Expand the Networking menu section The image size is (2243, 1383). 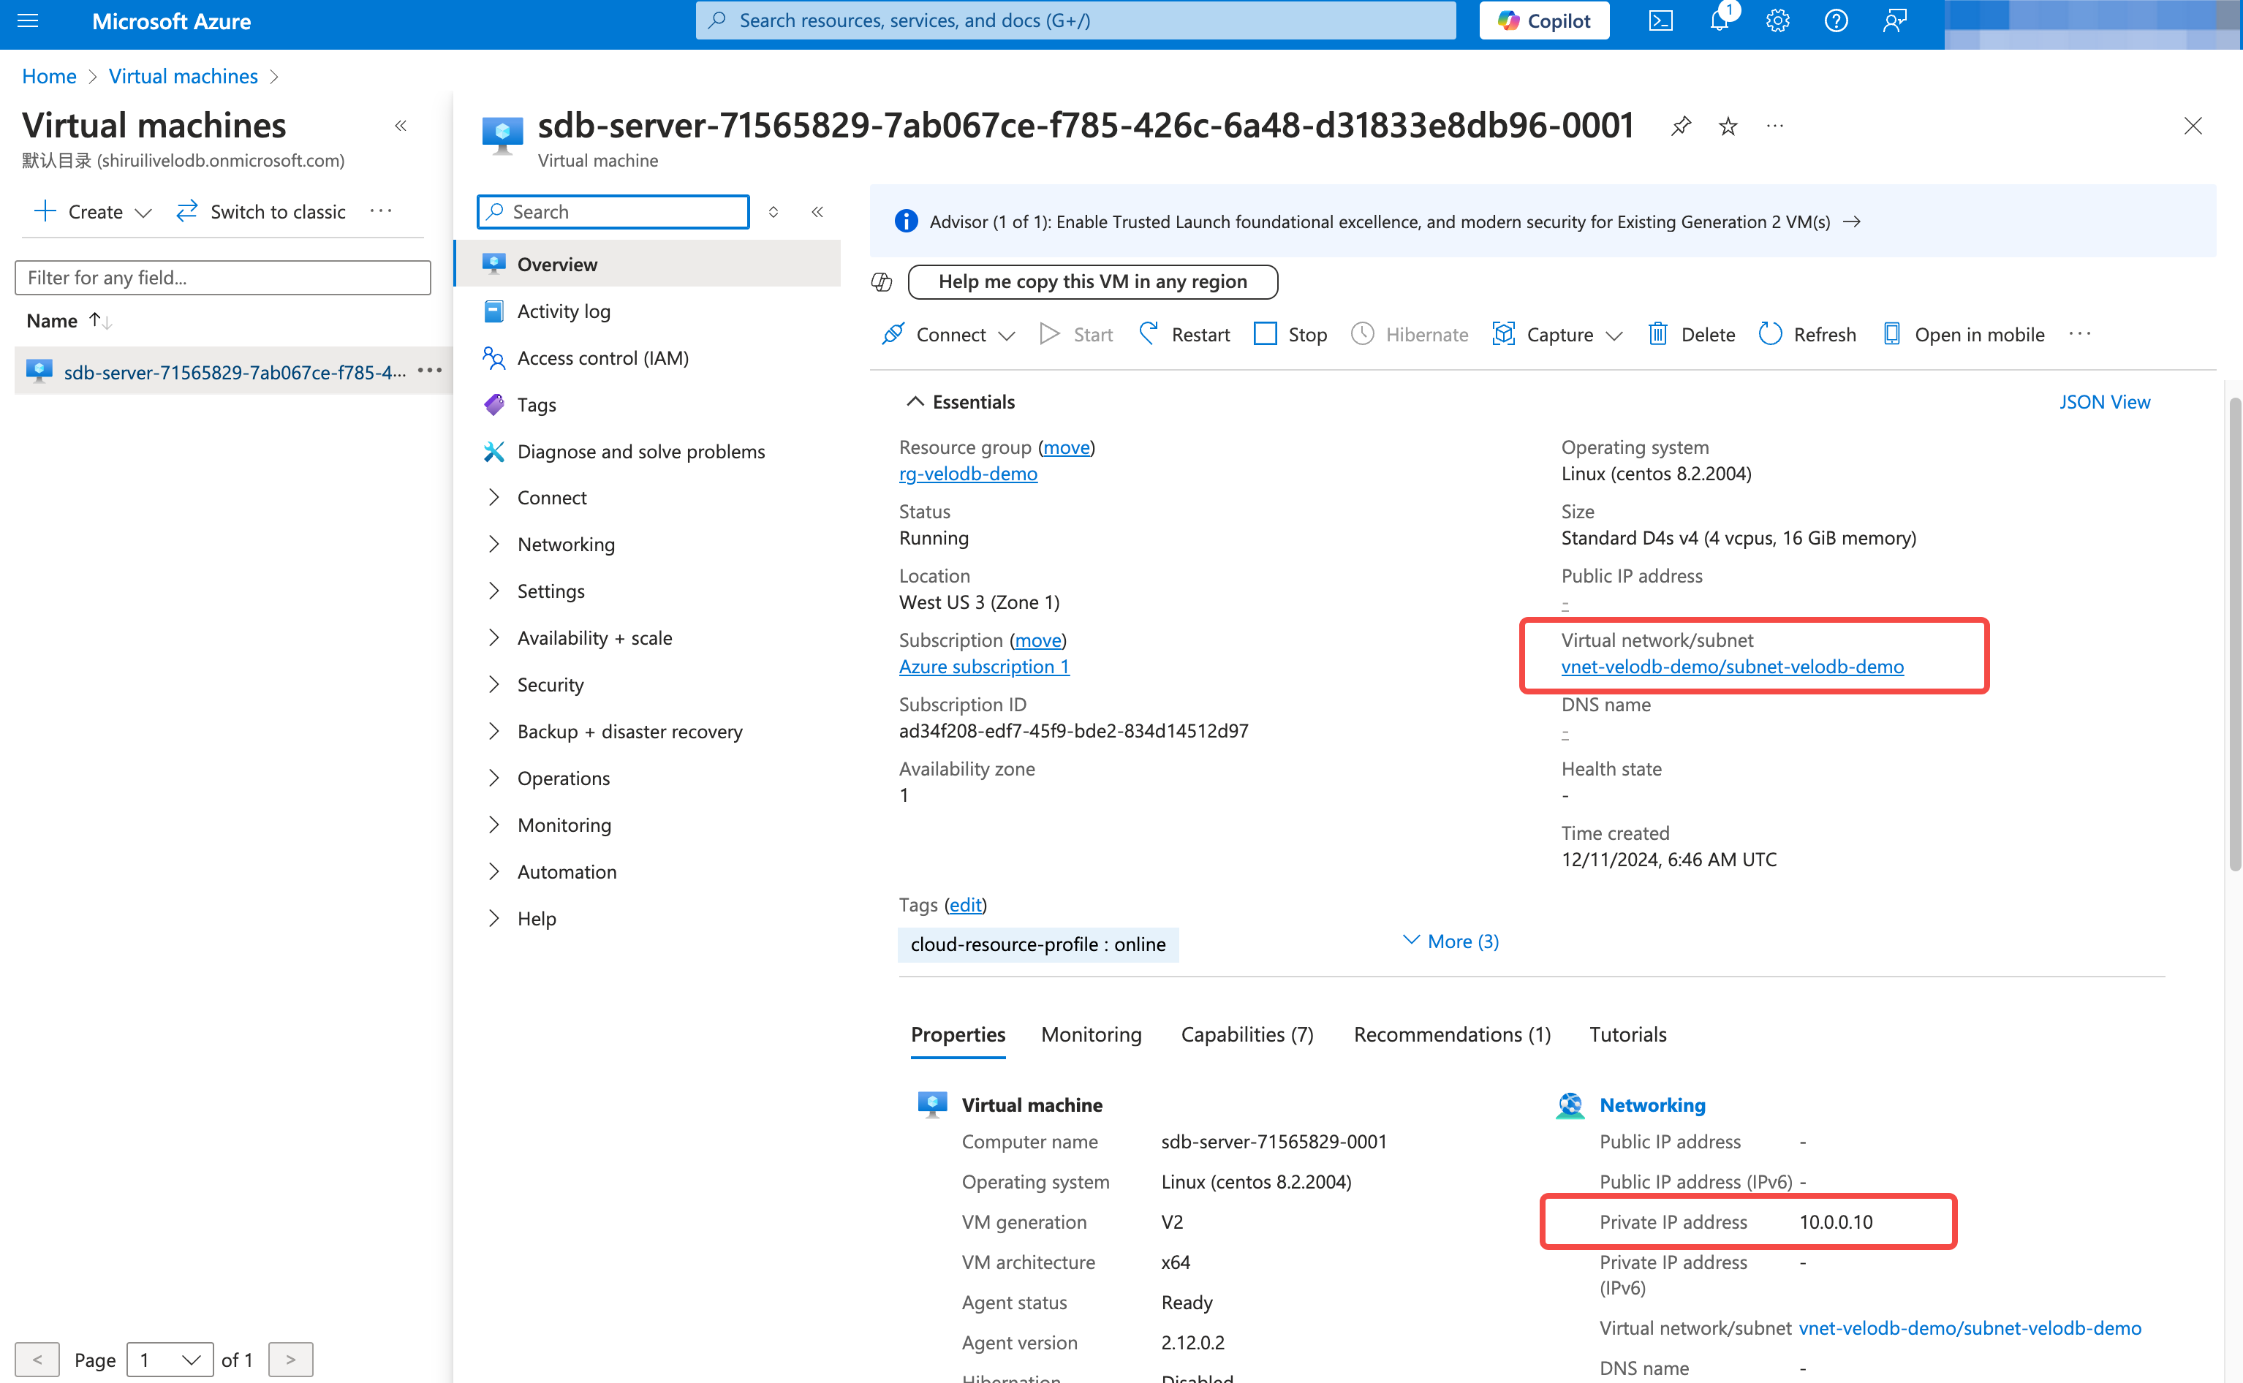pos(565,545)
